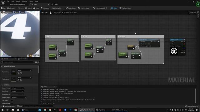Close the Stats panel tab
The image size is (200, 112).
point(55,87)
